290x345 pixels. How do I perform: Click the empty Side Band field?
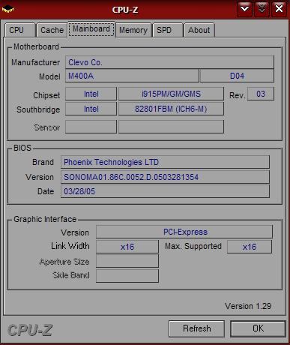tap(127, 276)
